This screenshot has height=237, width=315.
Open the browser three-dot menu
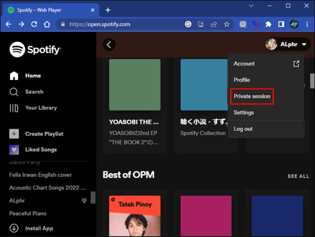(x=307, y=24)
